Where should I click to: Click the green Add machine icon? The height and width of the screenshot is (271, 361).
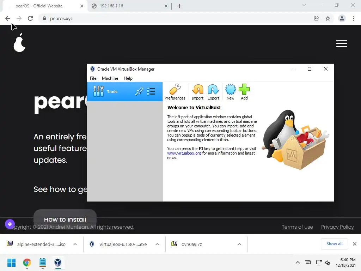point(244,92)
